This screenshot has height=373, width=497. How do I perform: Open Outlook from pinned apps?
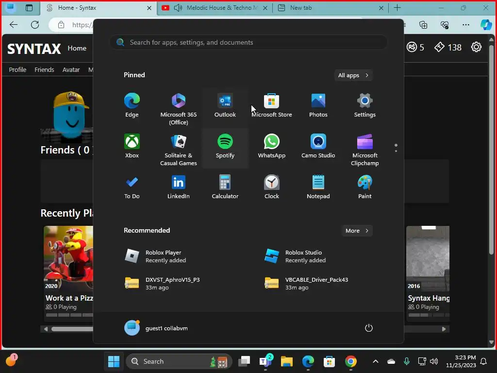225,106
